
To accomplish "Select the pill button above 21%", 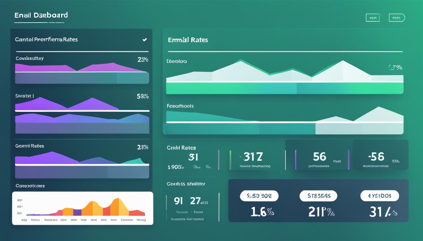I will click(318, 196).
